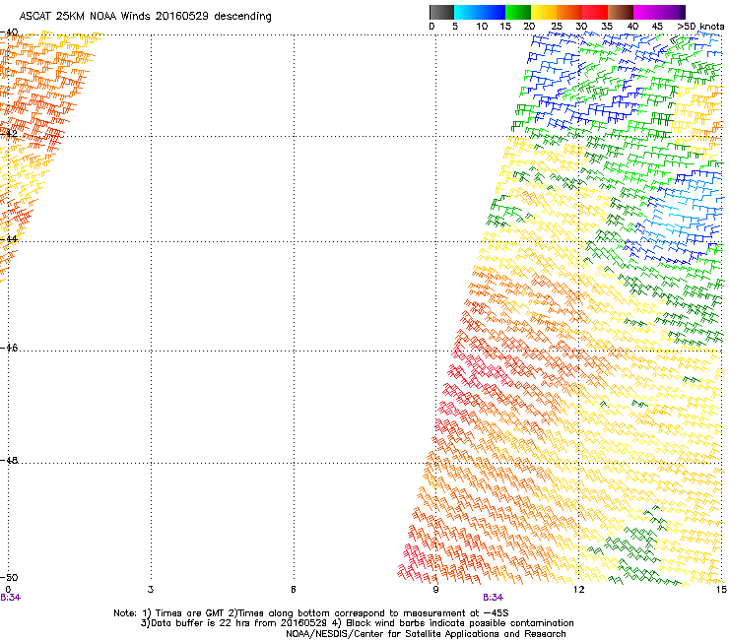Click the '>50 knots' legend label
The width and height of the screenshot is (729, 640).
pyautogui.click(x=701, y=27)
